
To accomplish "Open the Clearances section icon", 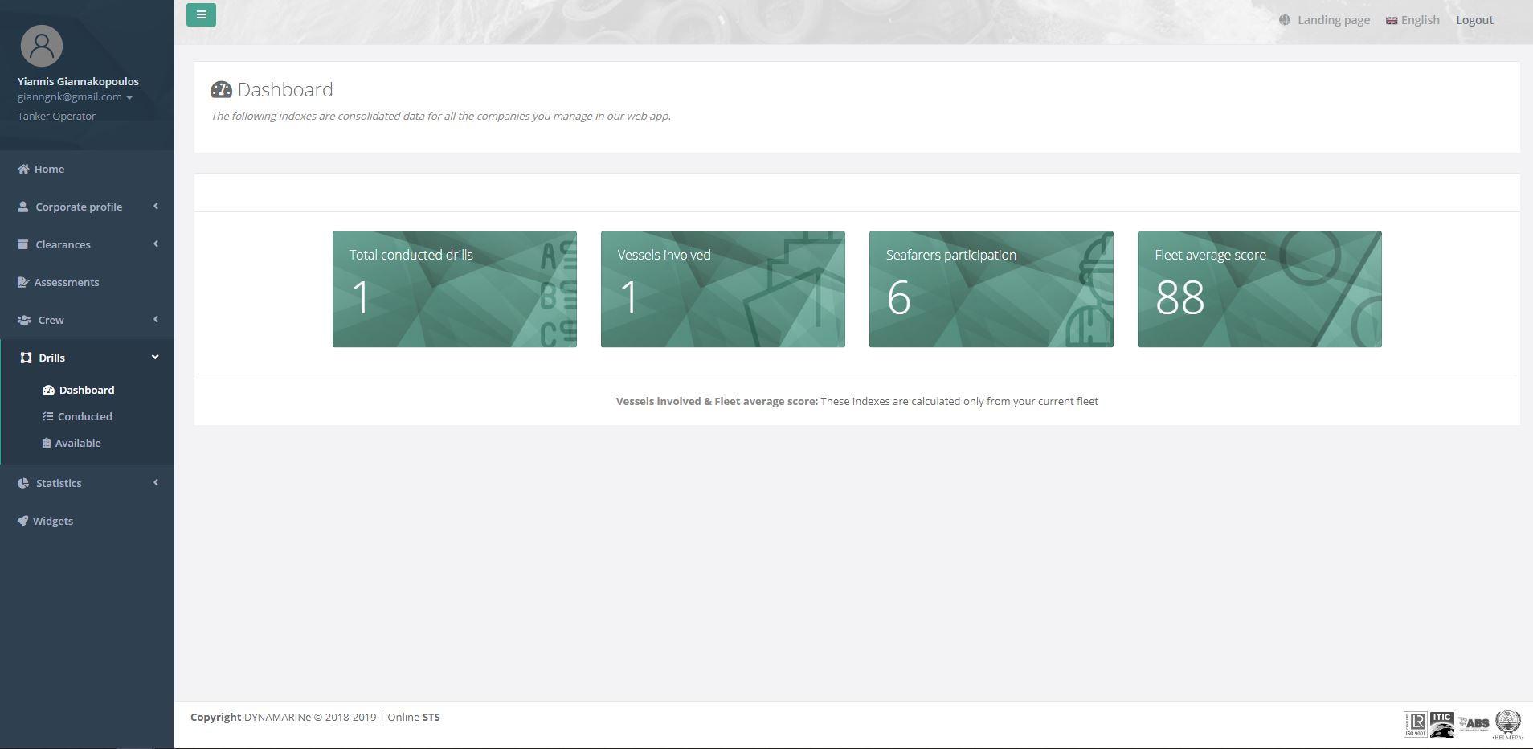I will [x=22, y=244].
